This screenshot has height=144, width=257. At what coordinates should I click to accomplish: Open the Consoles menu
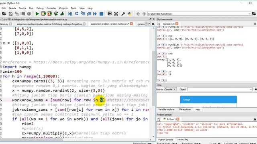tap(51, 8)
